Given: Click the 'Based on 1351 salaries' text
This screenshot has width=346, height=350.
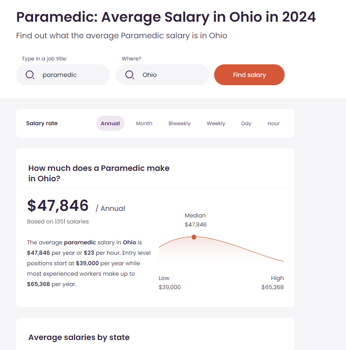Looking at the screenshot, I should pyautogui.click(x=58, y=222).
